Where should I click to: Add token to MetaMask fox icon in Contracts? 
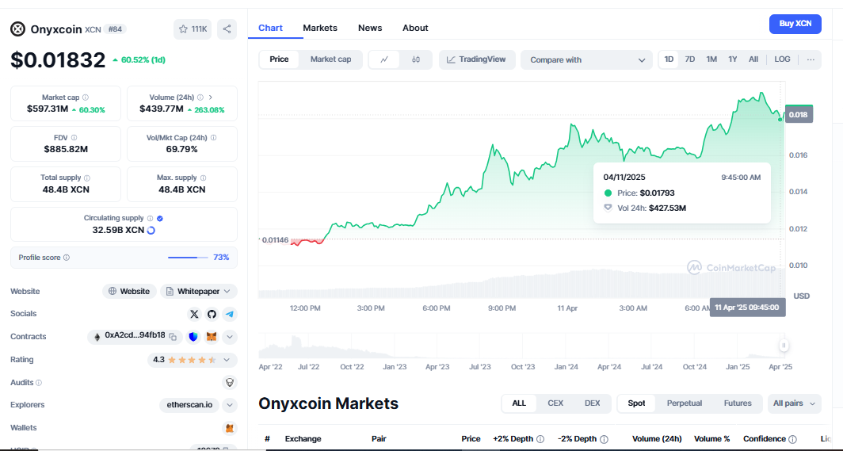[x=212, y=337]
